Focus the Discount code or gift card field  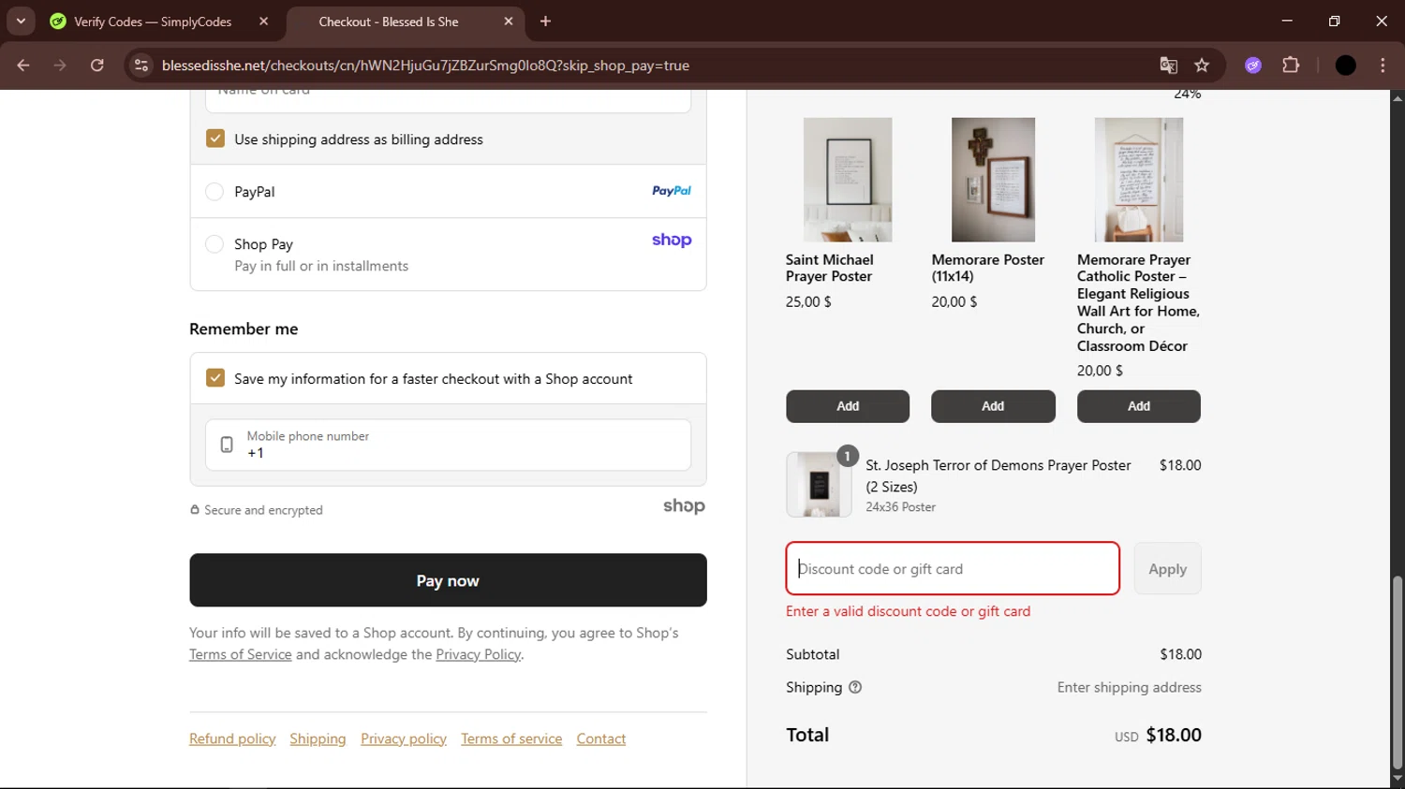953,568
